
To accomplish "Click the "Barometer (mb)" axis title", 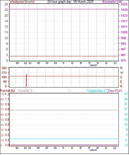I will [112, 2].
